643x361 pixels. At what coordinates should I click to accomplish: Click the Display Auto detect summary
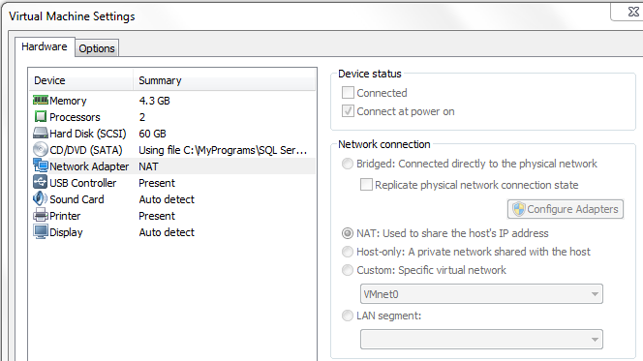[167, 232]
